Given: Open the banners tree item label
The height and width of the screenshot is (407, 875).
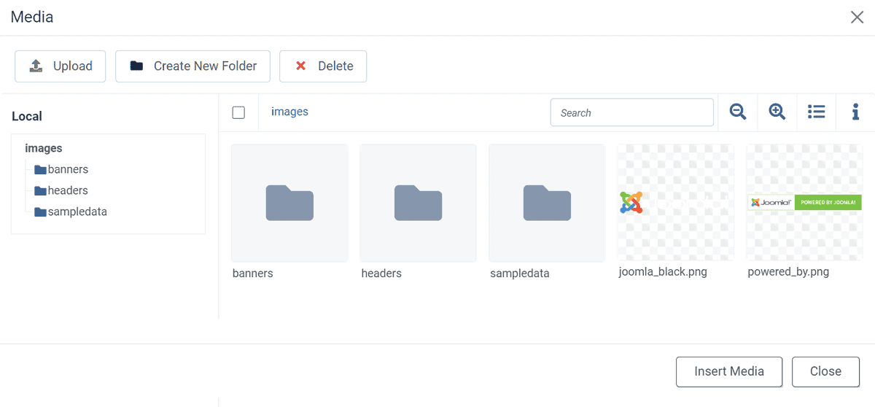Looking at the screenshot, I should pos(68,169).
